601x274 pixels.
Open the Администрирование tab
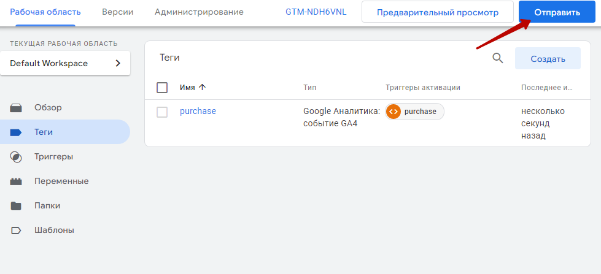tap(199, 12)
